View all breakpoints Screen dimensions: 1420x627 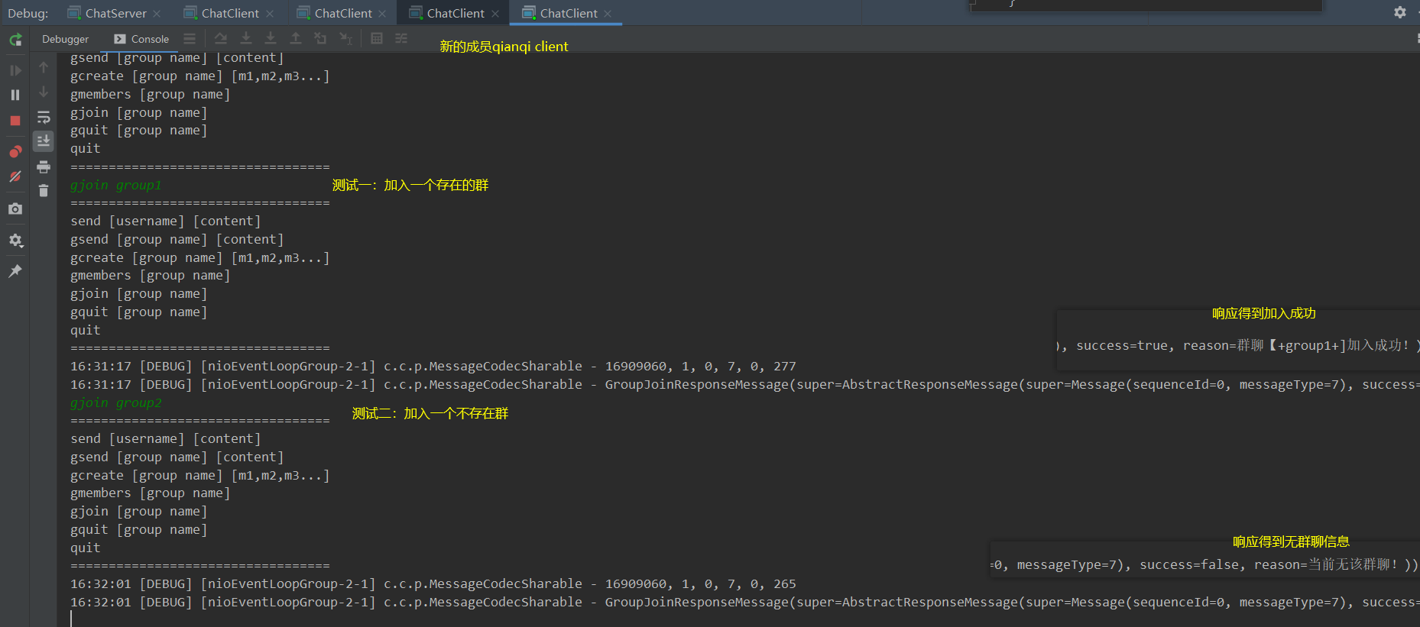15,151
